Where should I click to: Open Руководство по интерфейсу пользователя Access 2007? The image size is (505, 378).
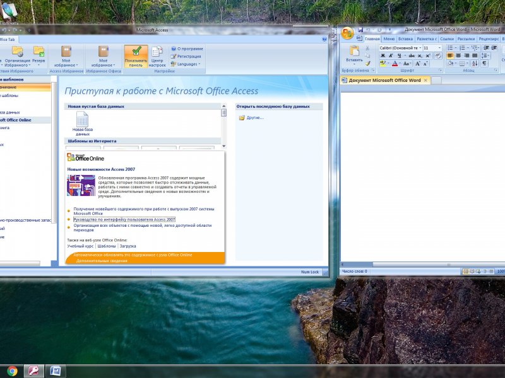[x=124, y=219]
